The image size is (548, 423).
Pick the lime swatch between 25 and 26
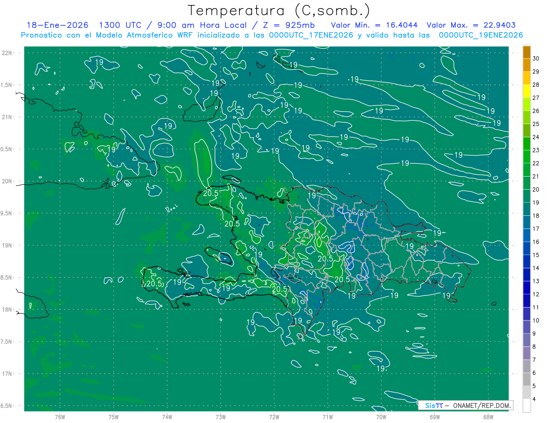pyautogui.click(x=527, y=117)
